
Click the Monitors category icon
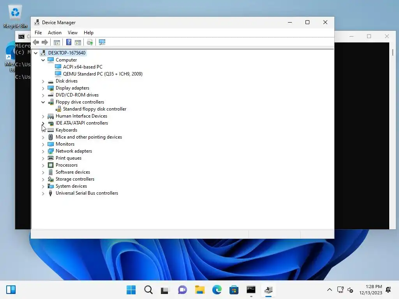tap(51, 144)
